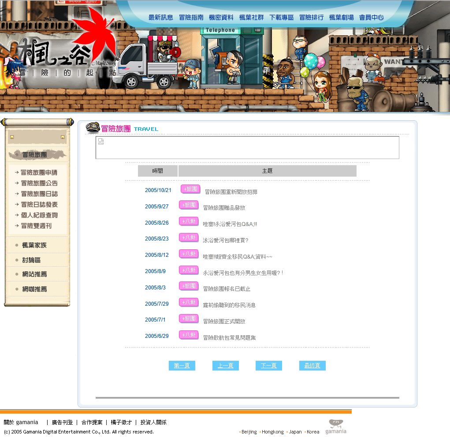Click the Hongkong link in the footer
The height and width of the screenshot is (437, 450).
click(x=272, y=432)
